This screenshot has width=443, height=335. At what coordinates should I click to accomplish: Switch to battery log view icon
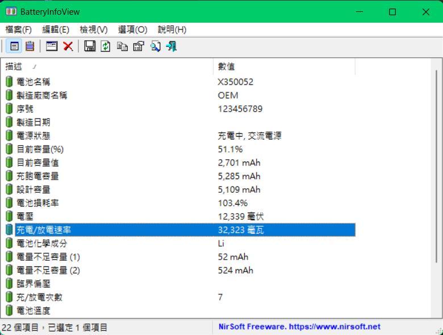tap(30, 46)
